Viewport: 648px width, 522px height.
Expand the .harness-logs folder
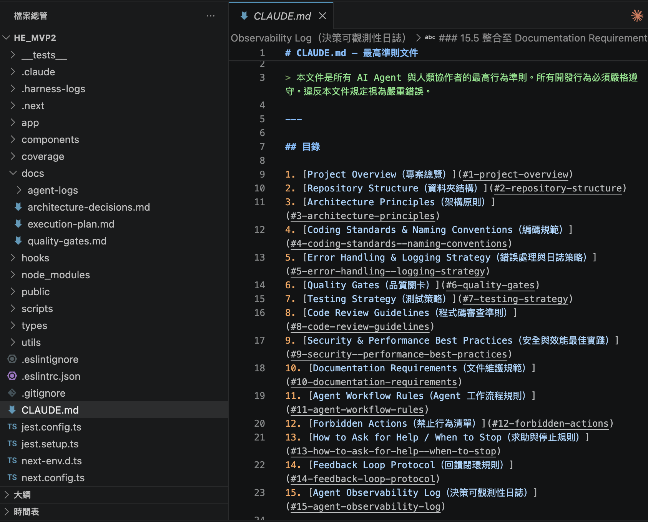click(x=13, y=88)
